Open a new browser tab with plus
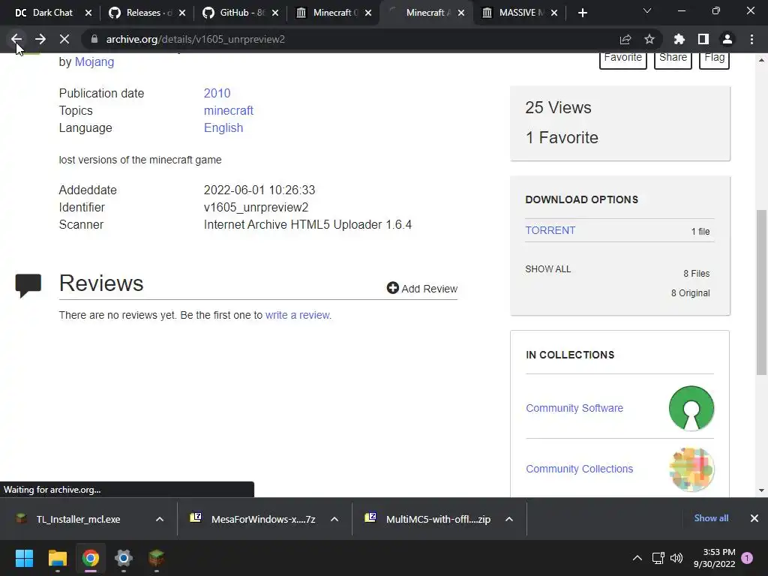This screenshot has width=768, height=576. coord(582,13)
